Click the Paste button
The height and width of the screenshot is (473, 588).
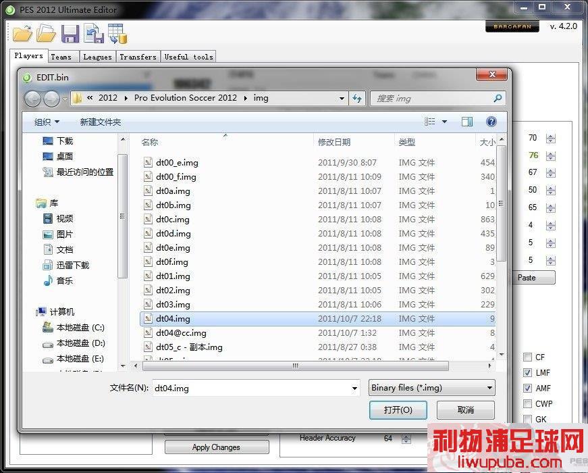tap(533, 278)
